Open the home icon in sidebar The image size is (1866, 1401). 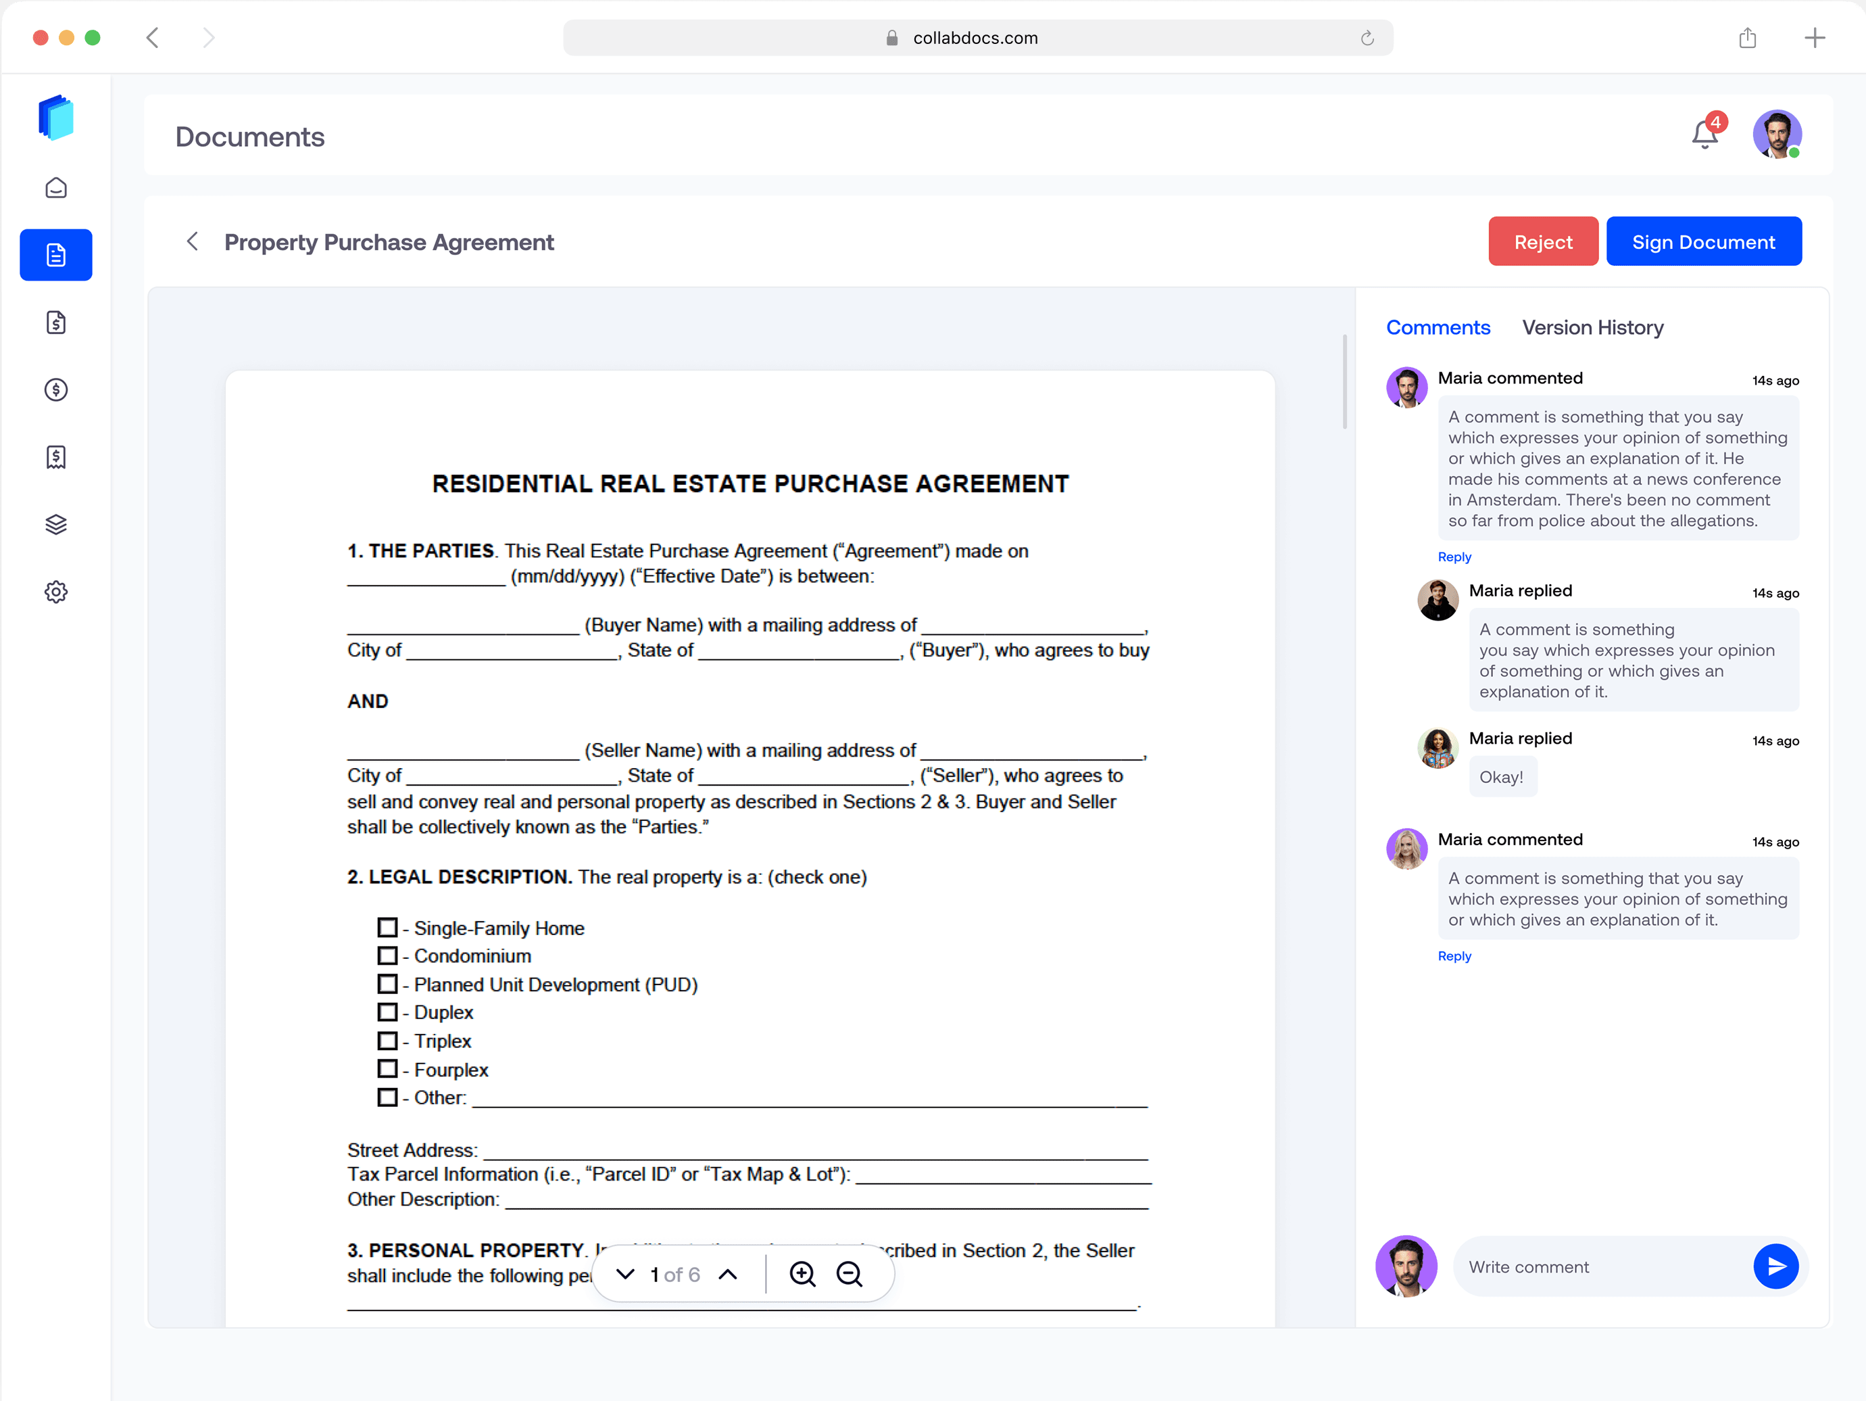coord(55,187)
